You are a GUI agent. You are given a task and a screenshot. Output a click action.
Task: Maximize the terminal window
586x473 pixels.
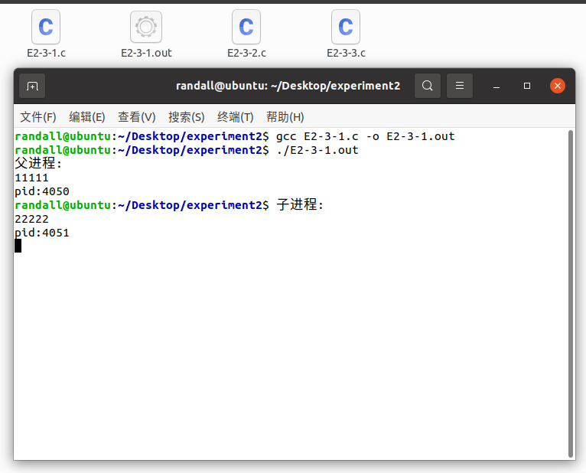point(527,86)
